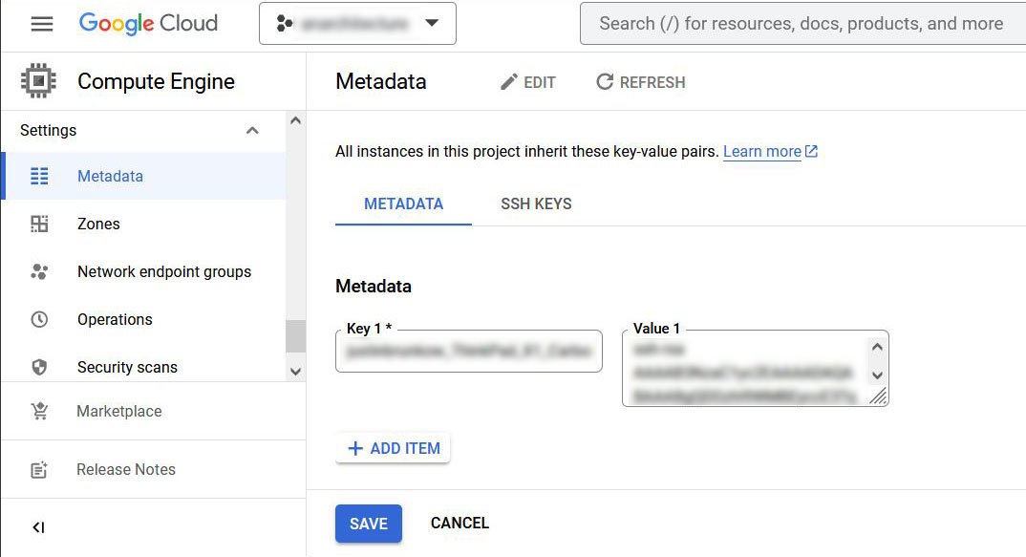This screenshot has width=1026, height=557.
Task: Open Marketplace from the sidebar
Action: [x=154, y=411]
